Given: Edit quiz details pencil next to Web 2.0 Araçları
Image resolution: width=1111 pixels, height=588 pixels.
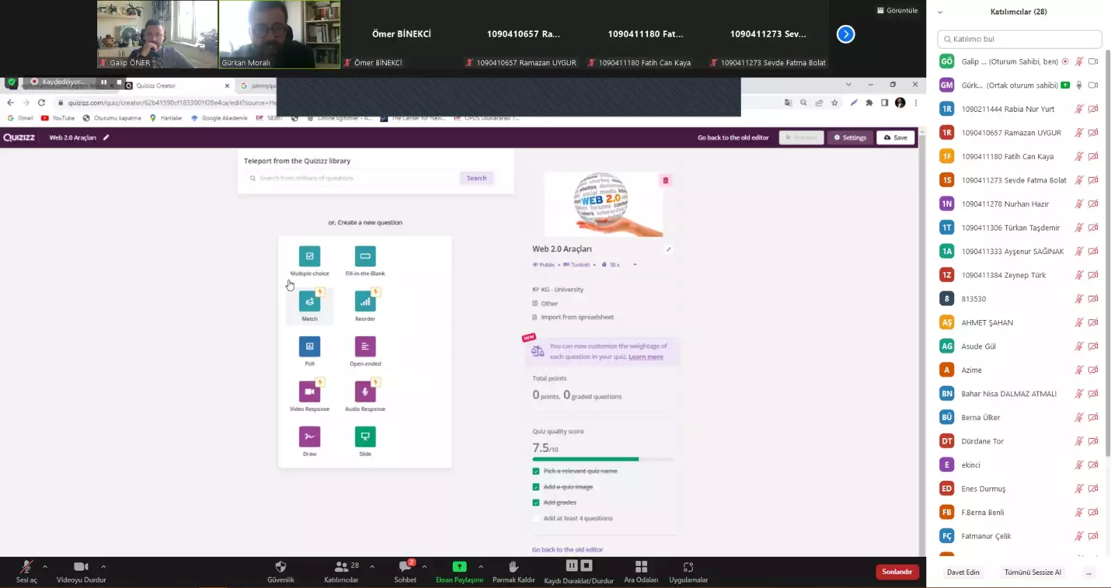Looking at the screenshot, I should point(669,249).
